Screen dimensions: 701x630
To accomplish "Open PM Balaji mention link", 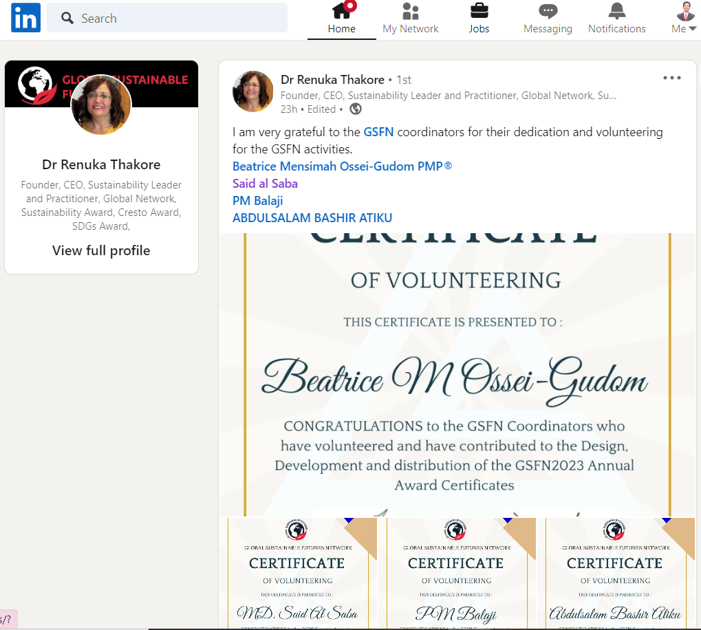I will pyautogui.click(x=257, y=201).
